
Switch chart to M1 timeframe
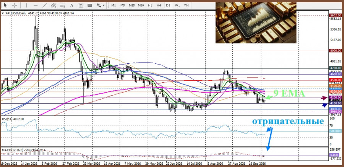coord(114,5)
